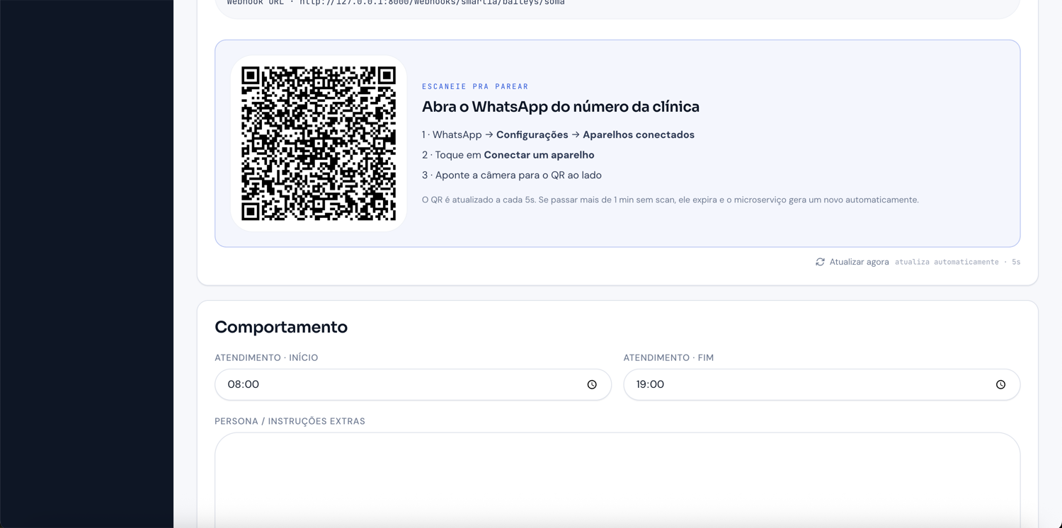Click the note O QR é atualizado a cada 5s
Viewport: 1062px width, 528px height.
pyautogui.click(x=670, y=200)
